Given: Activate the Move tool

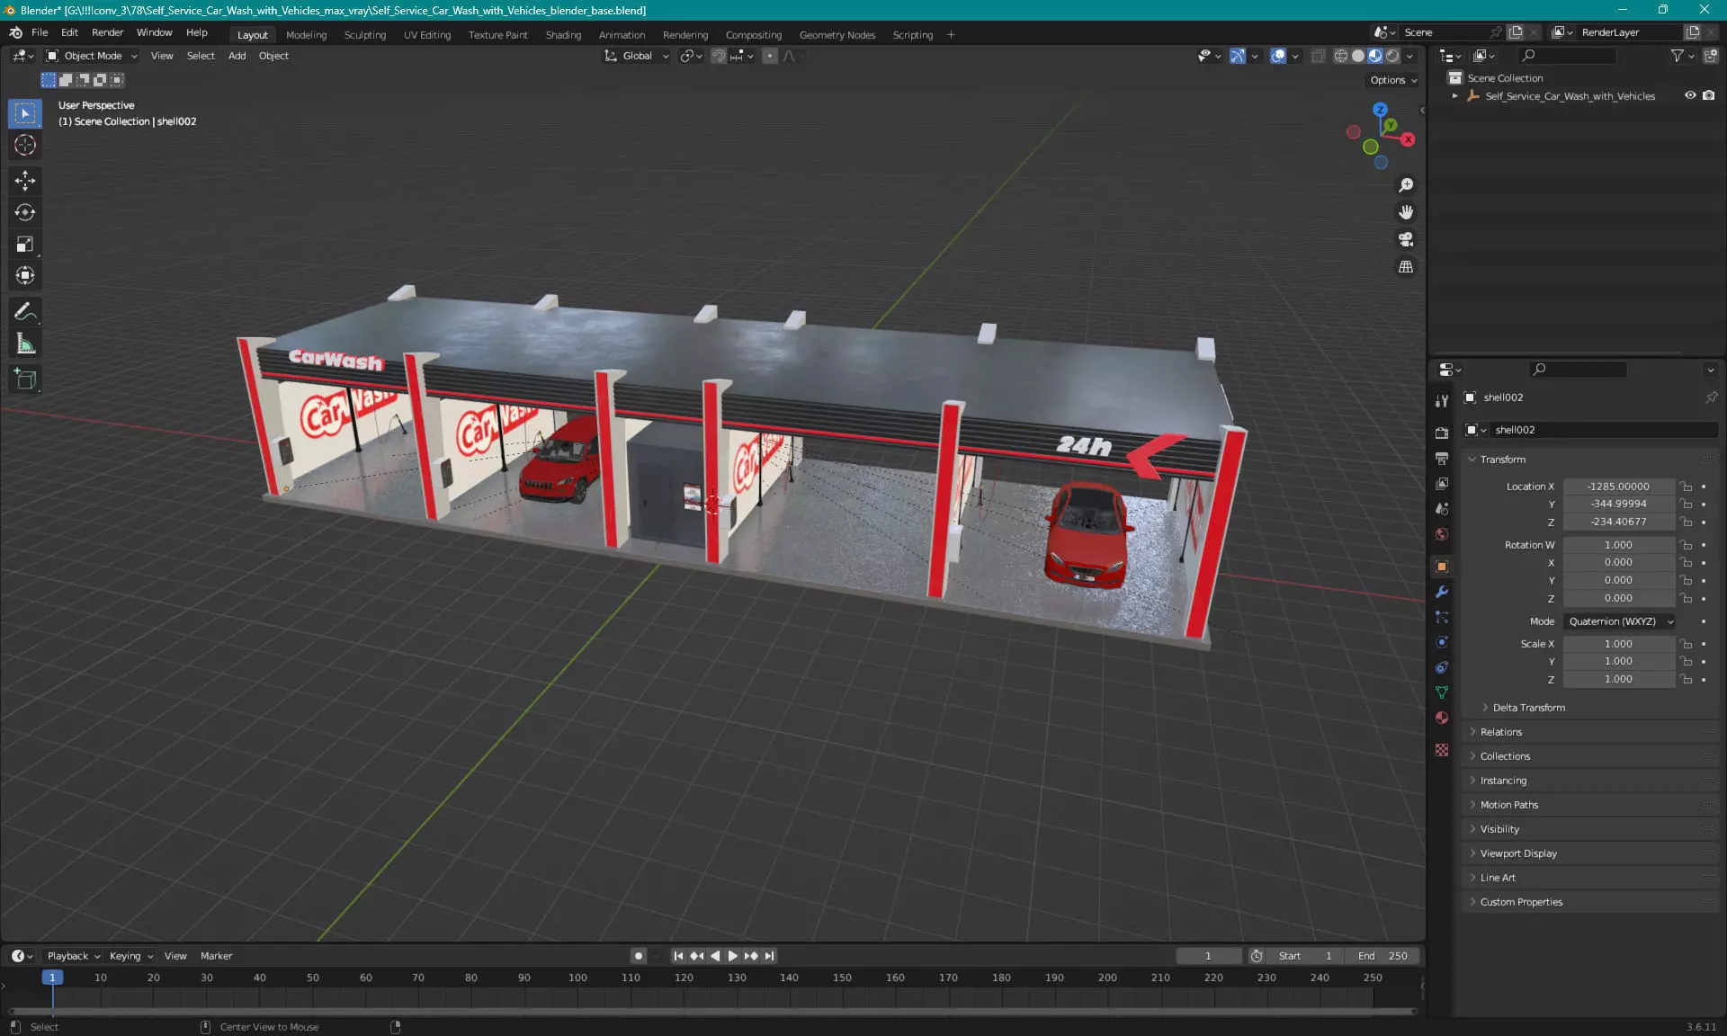Looking at the screenshot, I should tap(25, 181).
